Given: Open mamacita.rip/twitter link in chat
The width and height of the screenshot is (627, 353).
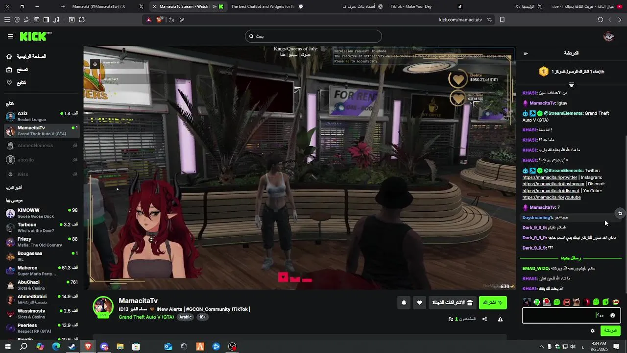Looking at the screenshot, I should tap(550, 177).
